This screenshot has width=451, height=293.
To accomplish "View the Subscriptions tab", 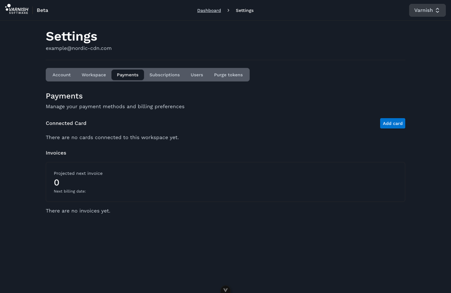I will pos(165,75).
